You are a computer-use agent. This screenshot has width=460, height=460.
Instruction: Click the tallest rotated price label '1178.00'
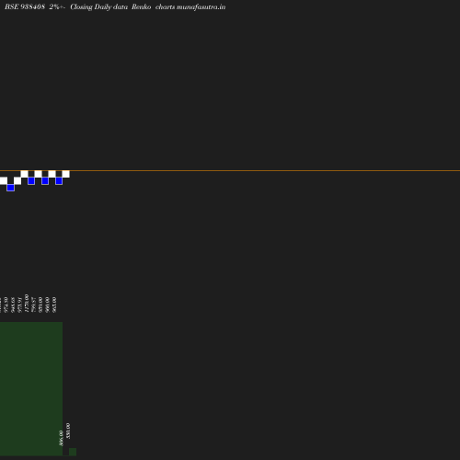27,304
